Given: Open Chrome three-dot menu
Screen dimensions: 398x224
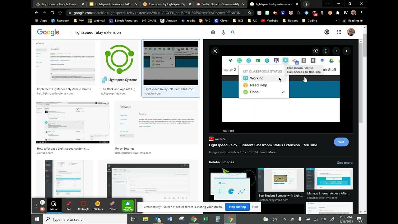Looking at the screenshot, I should [361, 13].
